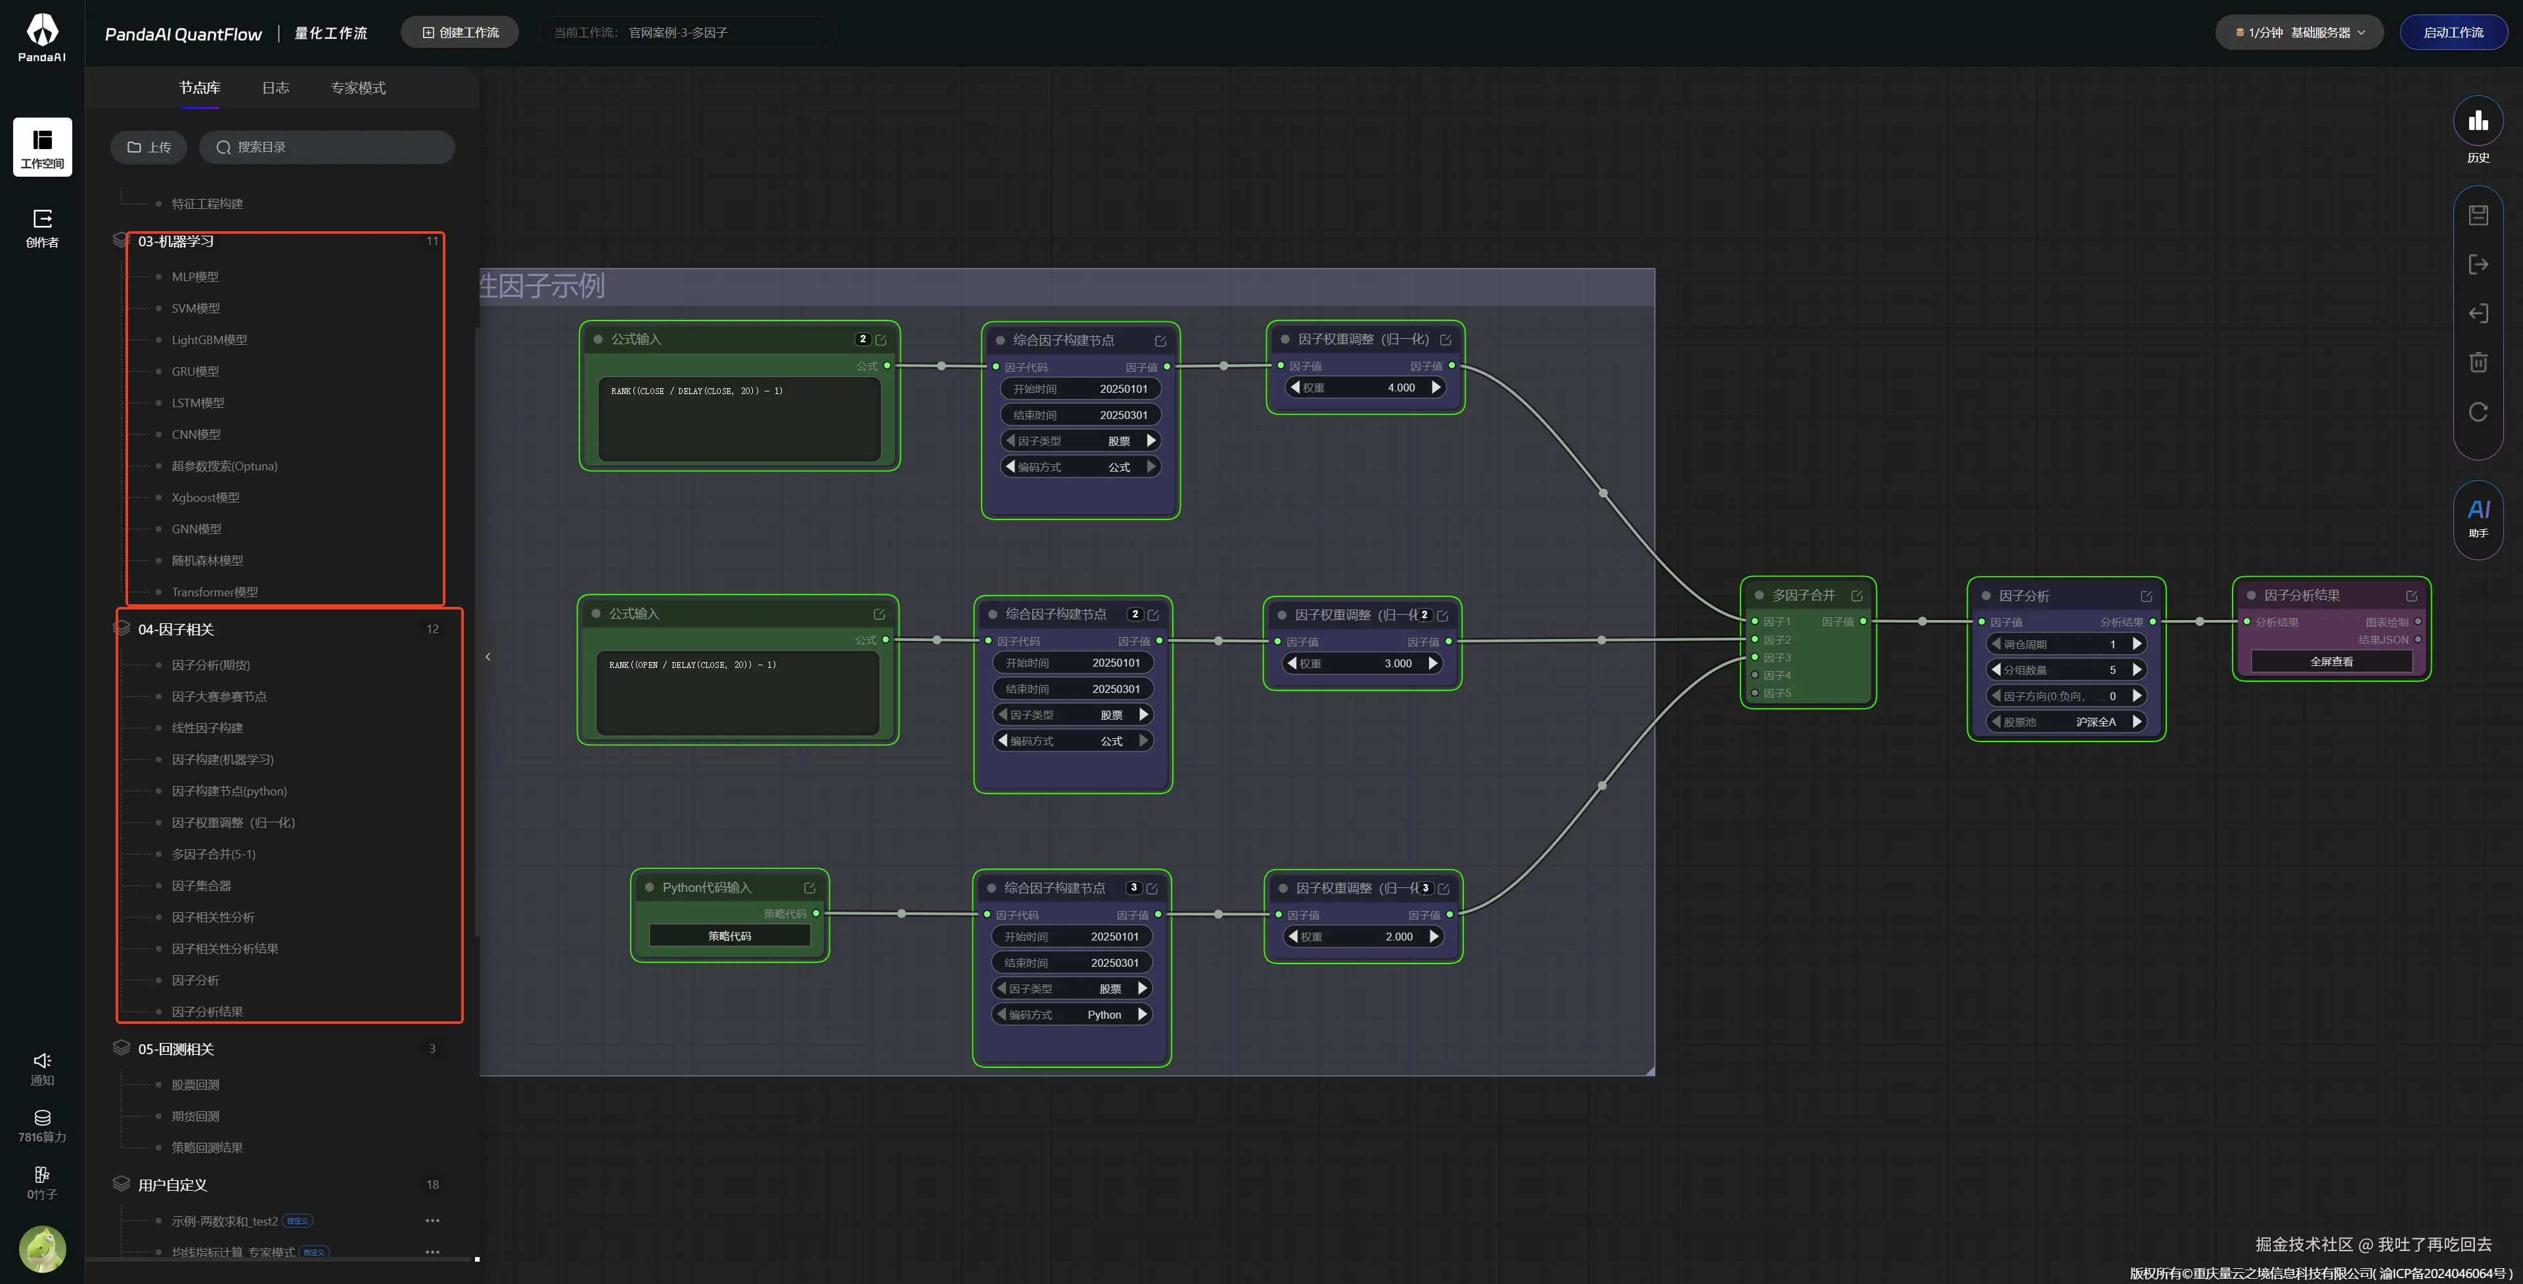Open the 基础服务器 server dropdown
This screenshot has width=2523, height=1284.
point(2298,32)
